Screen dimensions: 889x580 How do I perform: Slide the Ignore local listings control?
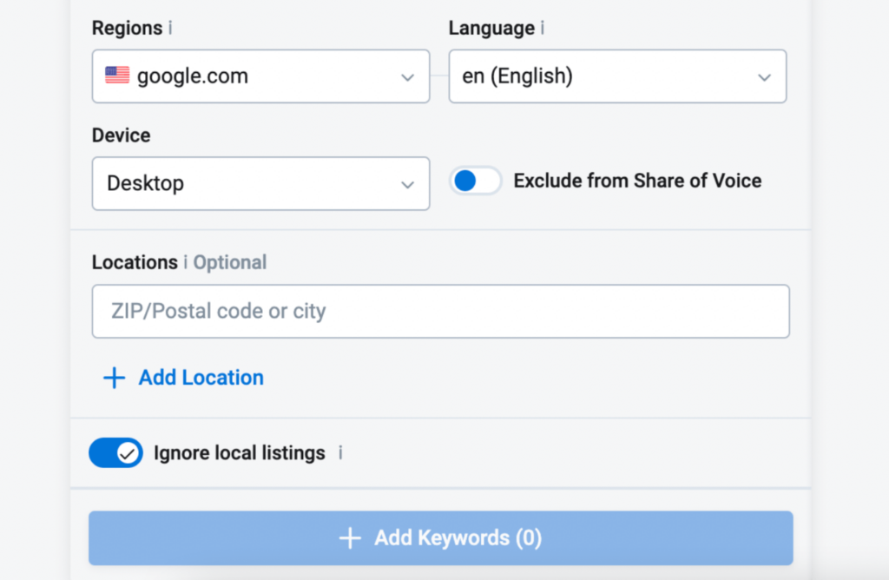coord(115,452)
